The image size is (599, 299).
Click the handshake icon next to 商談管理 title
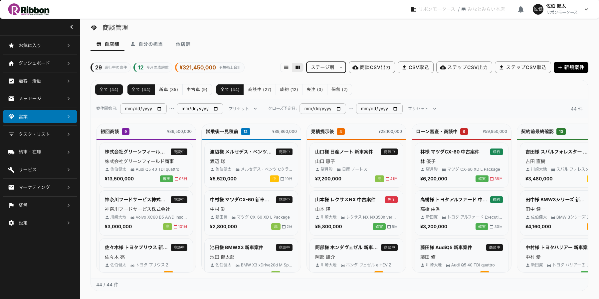(94, 28)
